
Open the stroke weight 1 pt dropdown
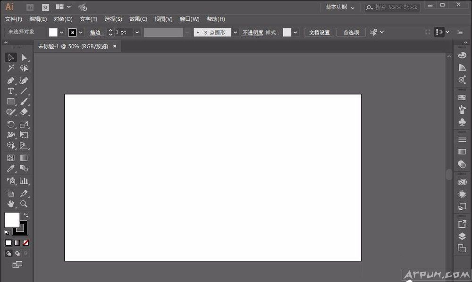click(x=137, y=33)
